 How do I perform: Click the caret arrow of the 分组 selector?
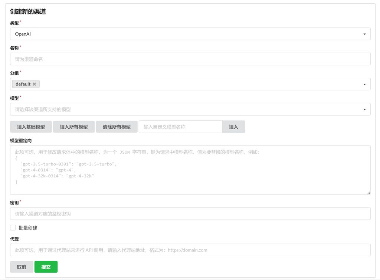pyautogui.click(x=364, y=84)
